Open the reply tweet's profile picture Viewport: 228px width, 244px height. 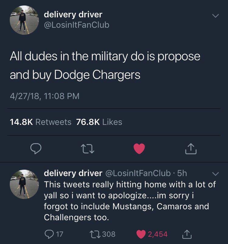24,184
